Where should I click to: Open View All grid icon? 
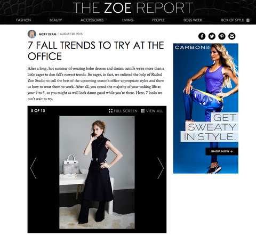(x=142, y=111)
